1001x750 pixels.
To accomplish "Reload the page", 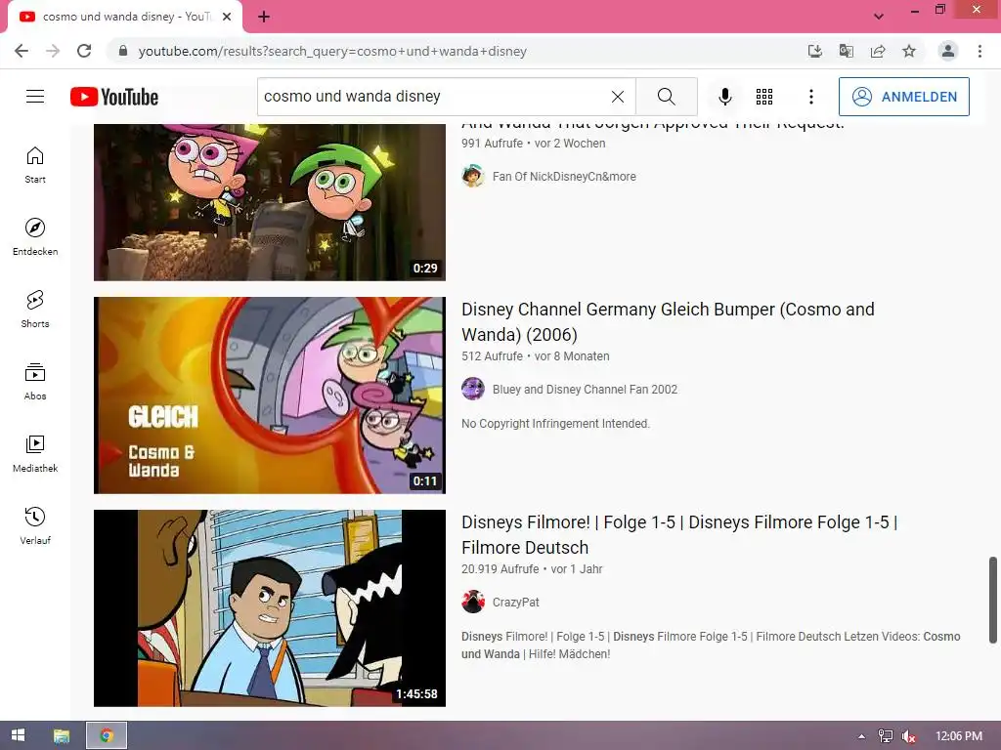I will 84,51.
